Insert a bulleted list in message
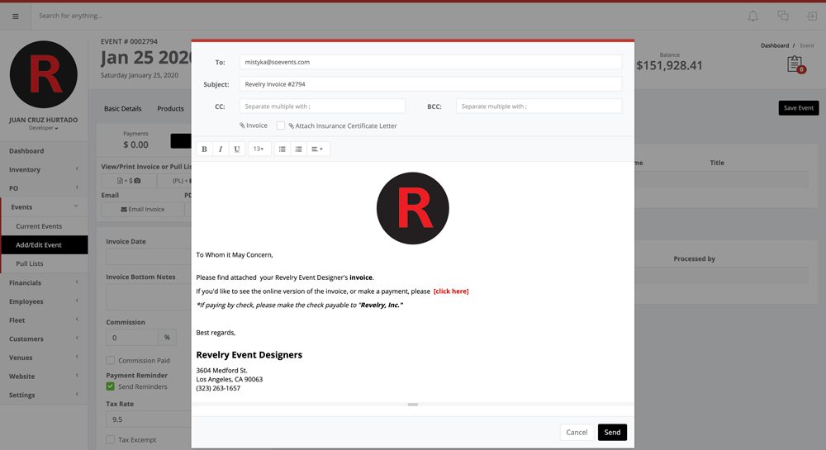 tap(282, 149)
